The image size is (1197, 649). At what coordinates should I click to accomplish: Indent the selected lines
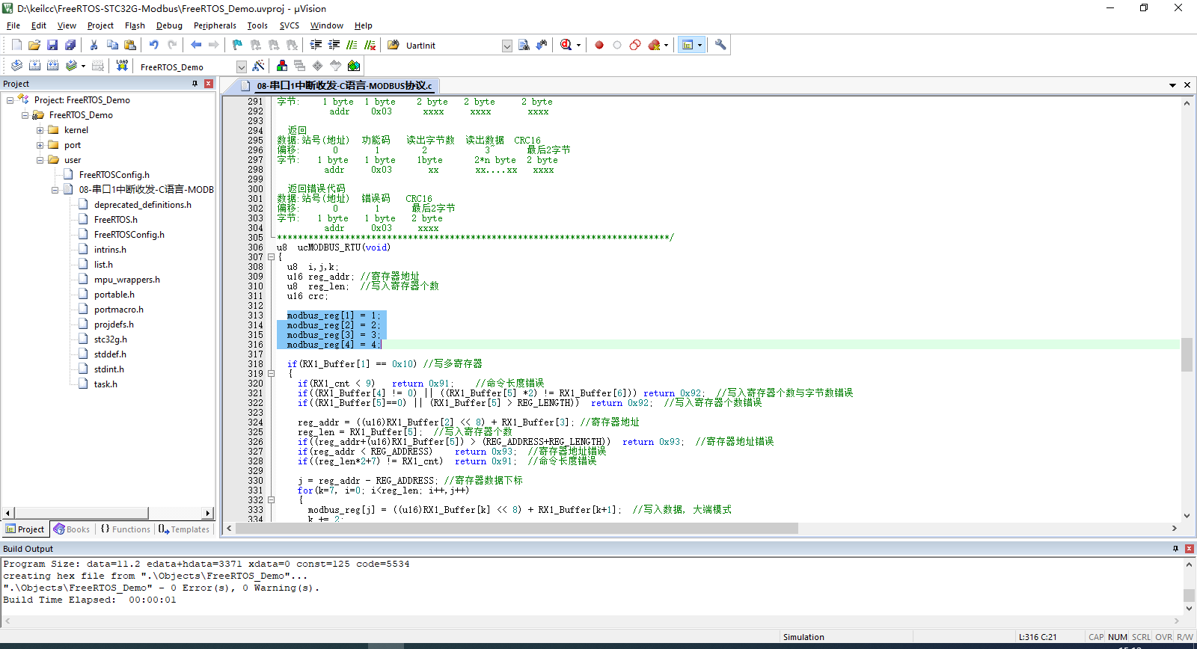316,45
